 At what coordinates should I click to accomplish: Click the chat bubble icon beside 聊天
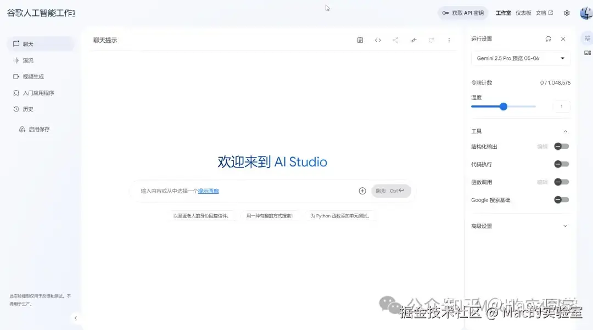pos(16,44)
